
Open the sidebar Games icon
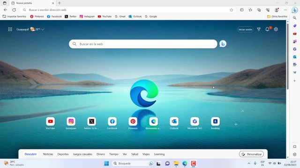(x=295, y=42)
